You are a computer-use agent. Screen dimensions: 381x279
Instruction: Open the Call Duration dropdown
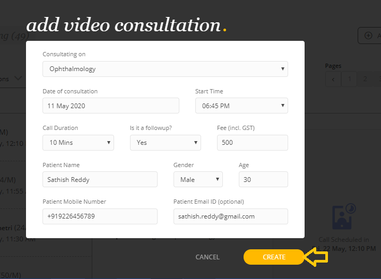78,143
